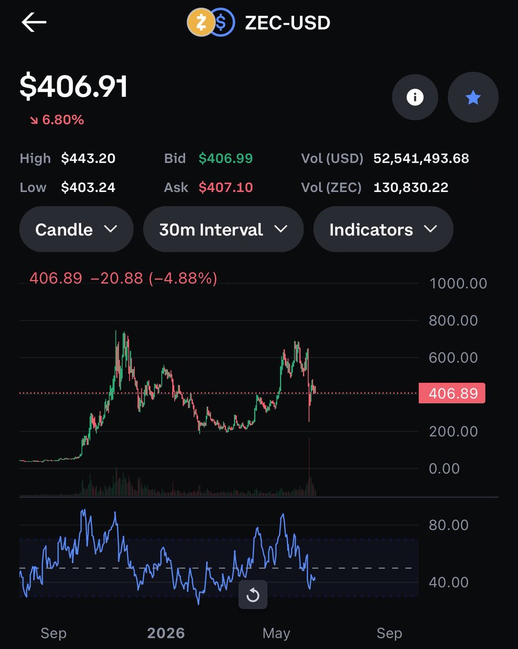
Task: Reset chart with the circular arrow button
Action: tap(253, 595)
